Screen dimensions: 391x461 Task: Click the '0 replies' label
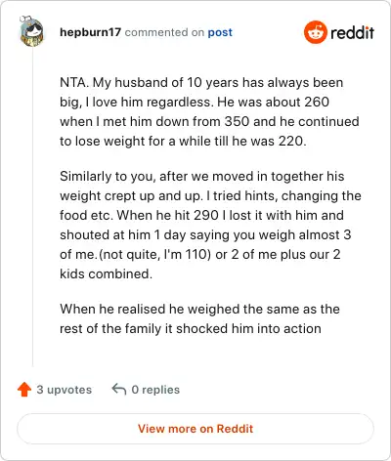point(155,390)
